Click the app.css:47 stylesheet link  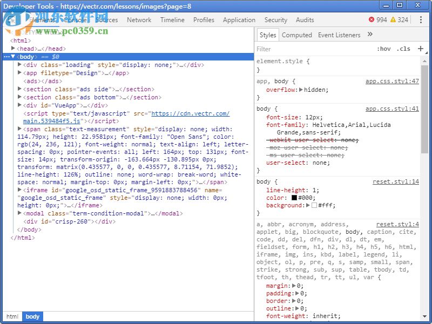tap(392, 81)
